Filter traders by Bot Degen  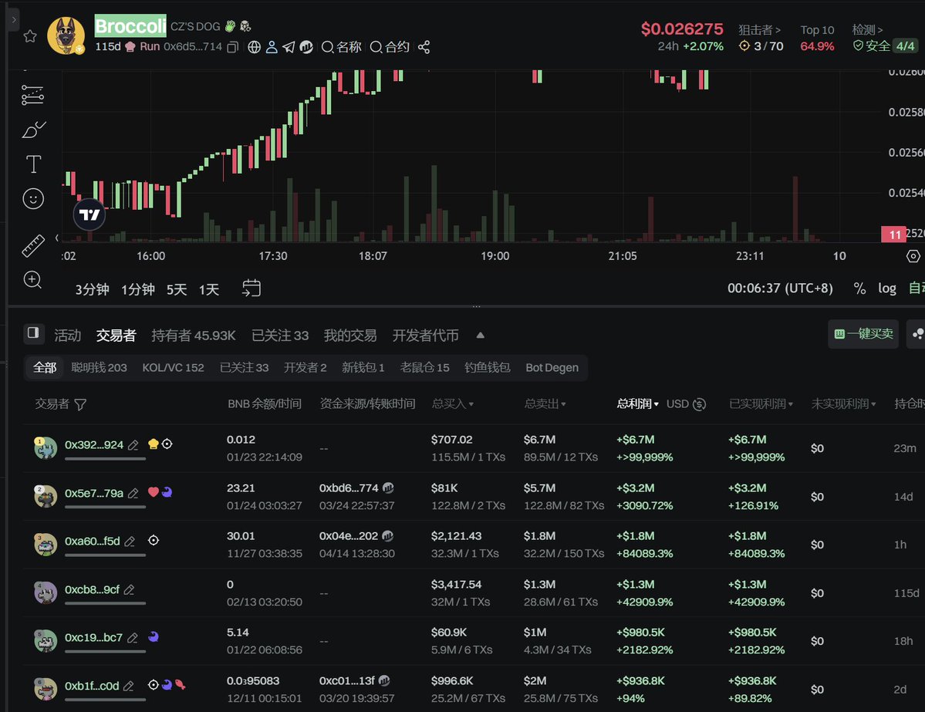[552, 367]
